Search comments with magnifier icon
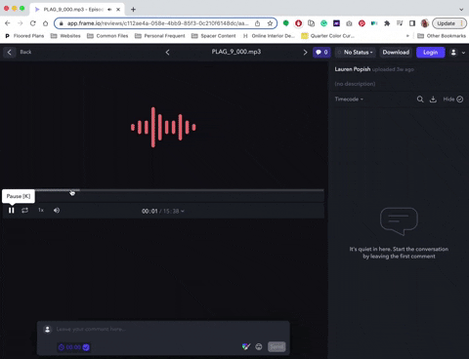The image size is (469, 359). pos(420,100)
